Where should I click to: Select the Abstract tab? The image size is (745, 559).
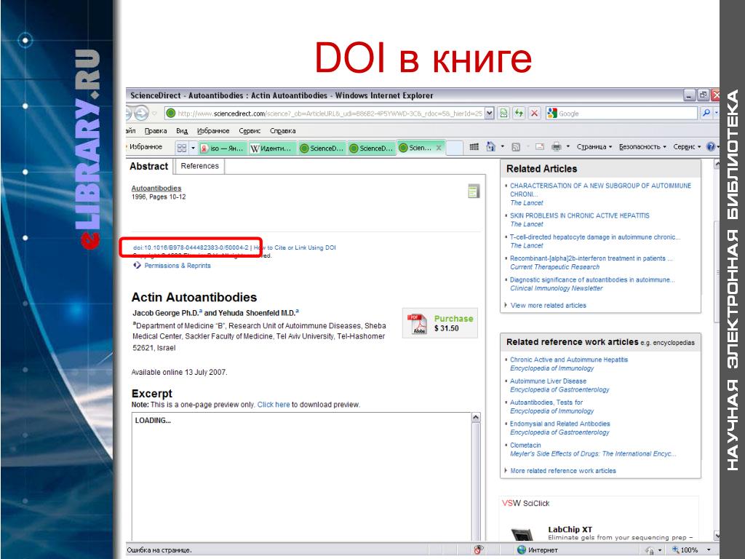pos(148,166)
